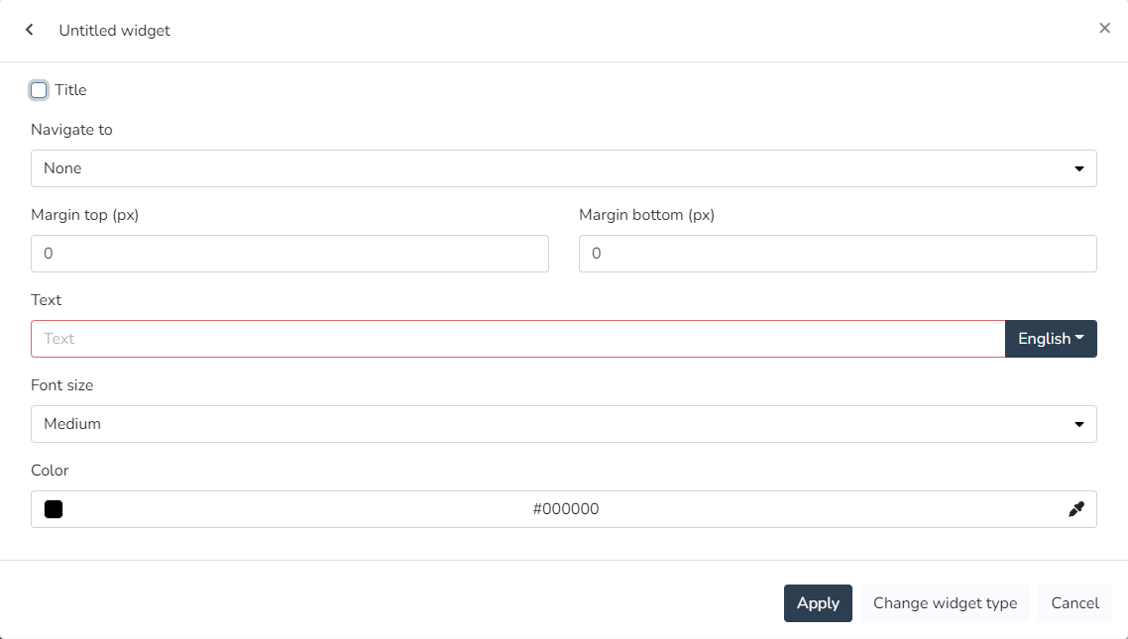Focus the Margin top input field
Screen dimensions: 1128x639
289,254
